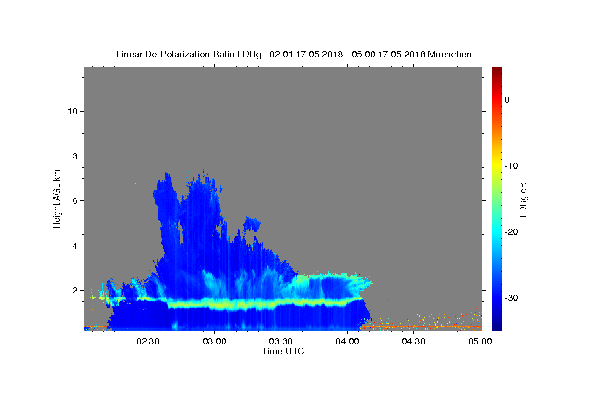Click the 05:00 time tick label
The width and height of the screenshot is (596, 397).
coord(480,342)
